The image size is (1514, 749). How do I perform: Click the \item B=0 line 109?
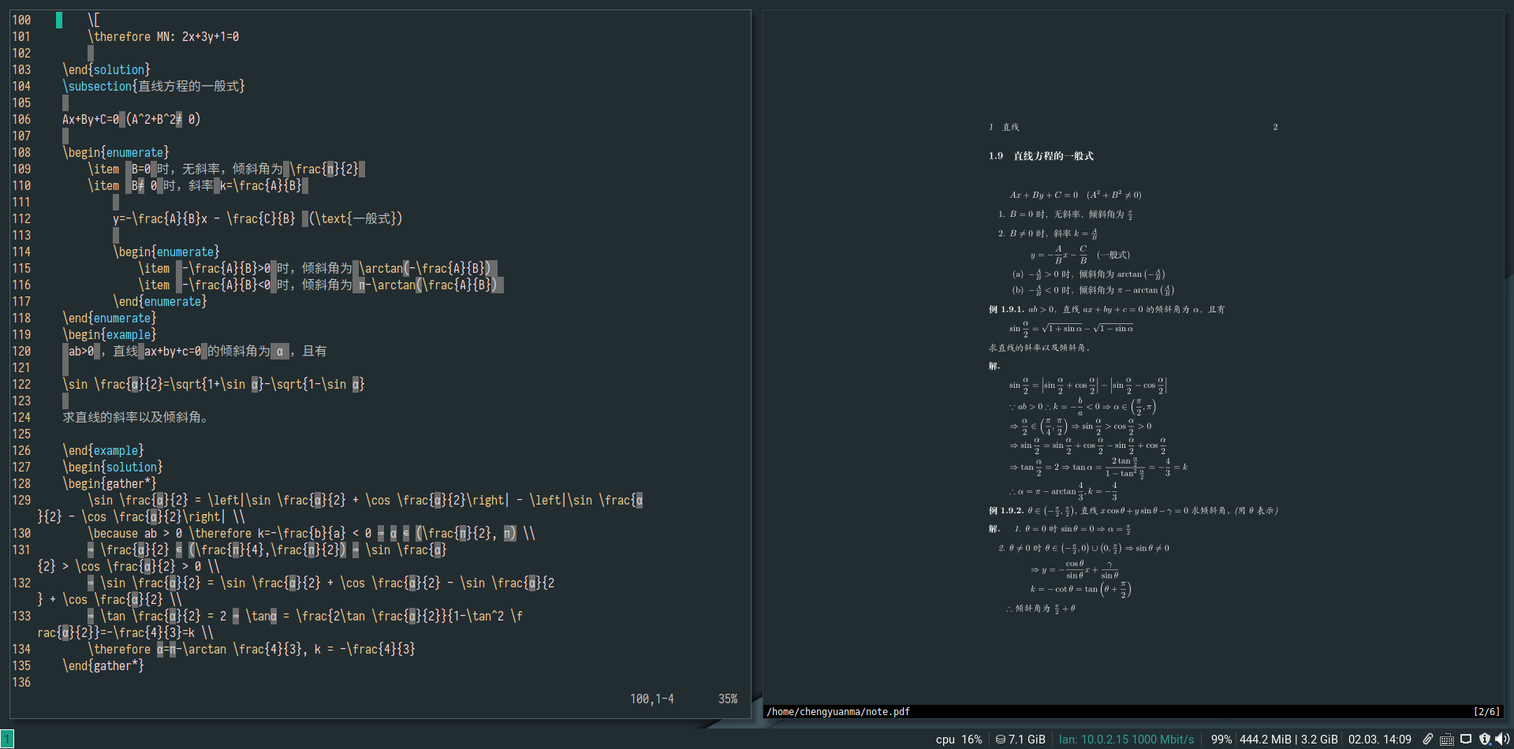coord(226,169)
